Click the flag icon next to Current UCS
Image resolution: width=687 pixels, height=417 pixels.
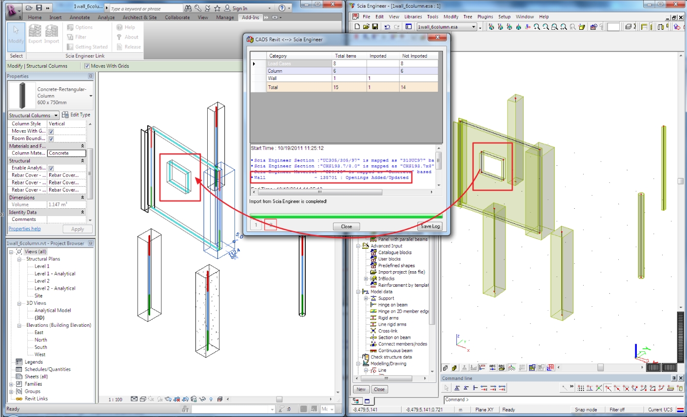click(x=680, y=410)
